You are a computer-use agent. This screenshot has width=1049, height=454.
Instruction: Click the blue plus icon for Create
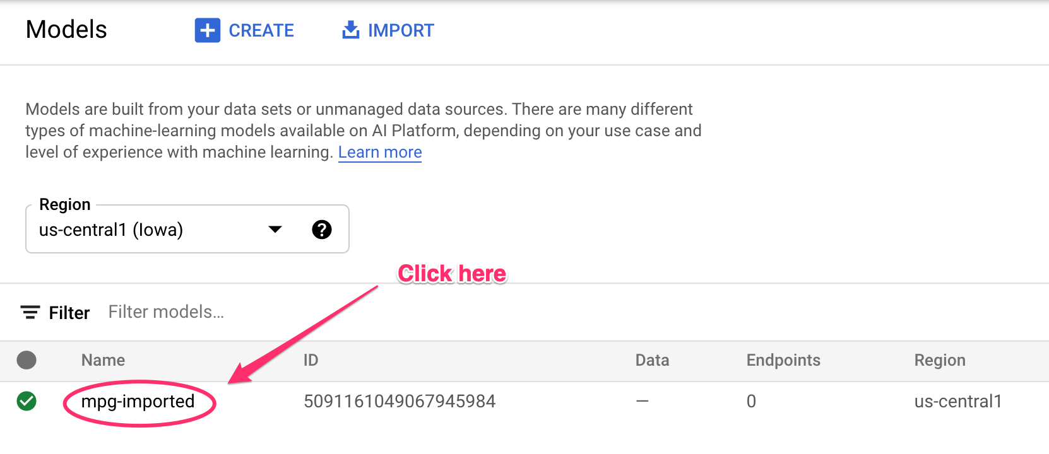coord(207,30)
